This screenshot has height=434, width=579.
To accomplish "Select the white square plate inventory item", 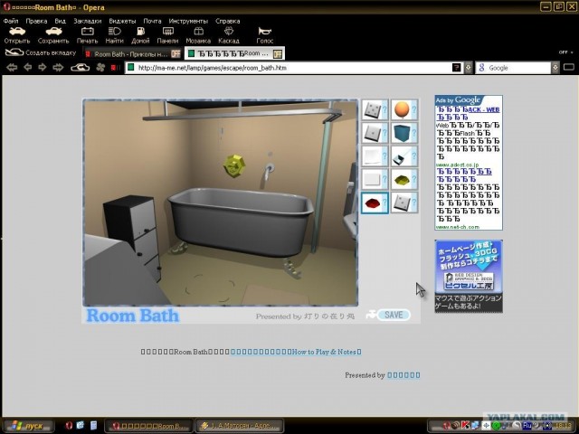I will (371, 179).
